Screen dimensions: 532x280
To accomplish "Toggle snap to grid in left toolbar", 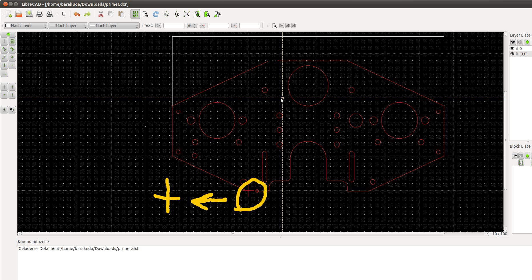I will [12, 41].
